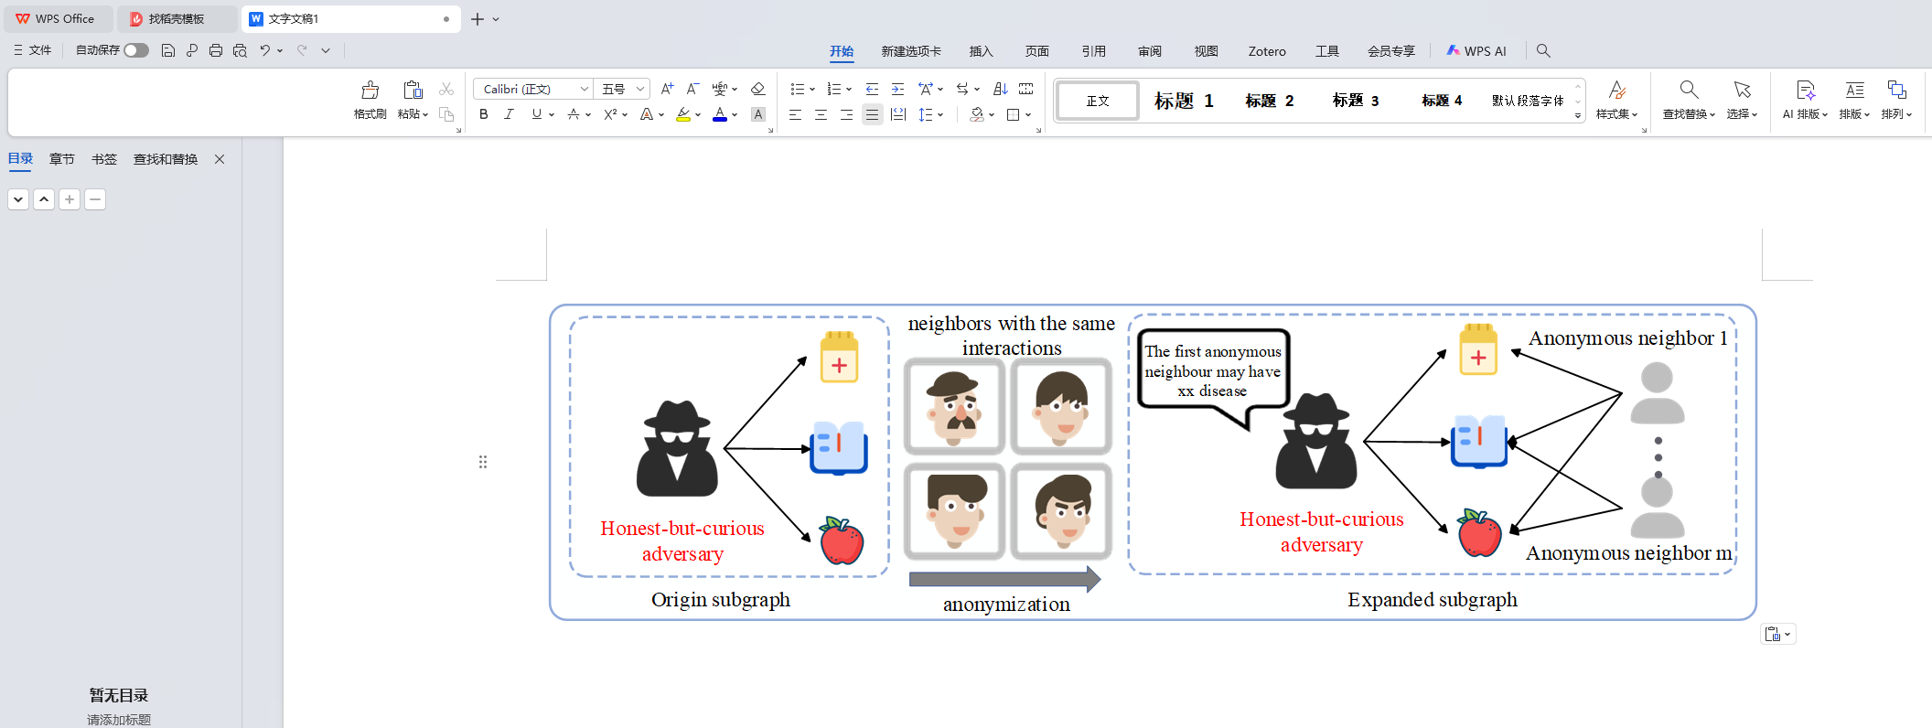
Task: Click the search icon beside WPS AI
Action: pyautogui.click(x=1543, y=50)
